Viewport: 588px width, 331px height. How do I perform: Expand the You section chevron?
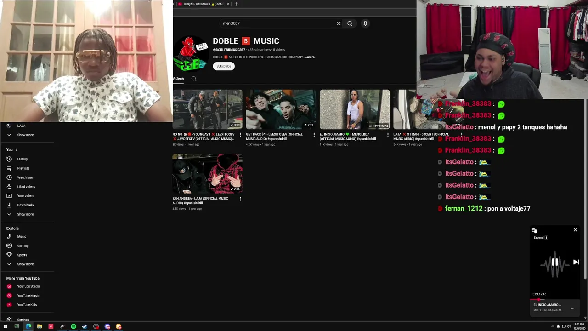point(16,150)
